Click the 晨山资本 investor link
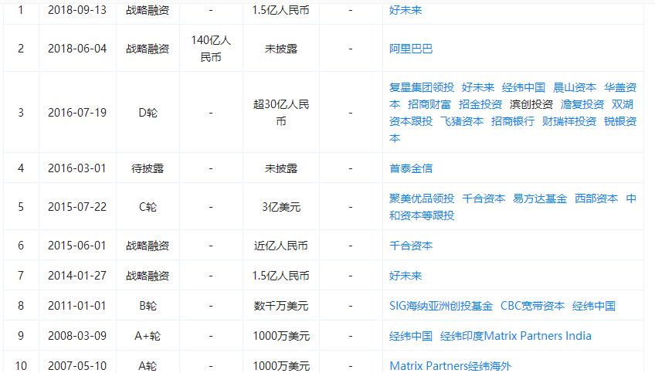655x373 pixels. click(575, 87)
